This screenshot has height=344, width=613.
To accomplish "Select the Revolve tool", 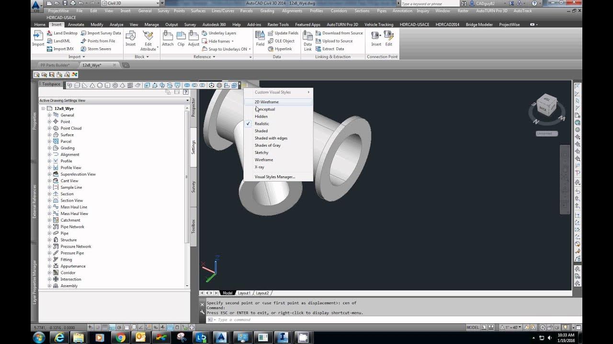I will (170, 86).
